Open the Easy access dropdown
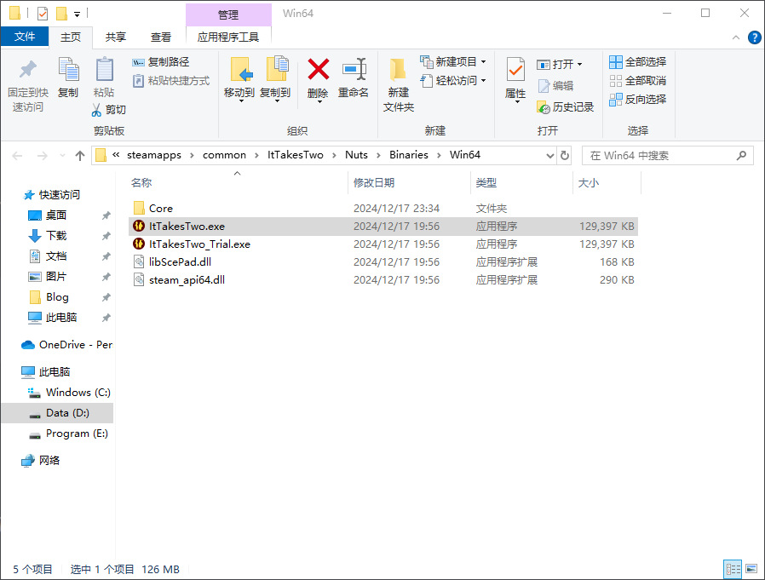The height and width of the screenshot is (580, 765). [484, 81]
